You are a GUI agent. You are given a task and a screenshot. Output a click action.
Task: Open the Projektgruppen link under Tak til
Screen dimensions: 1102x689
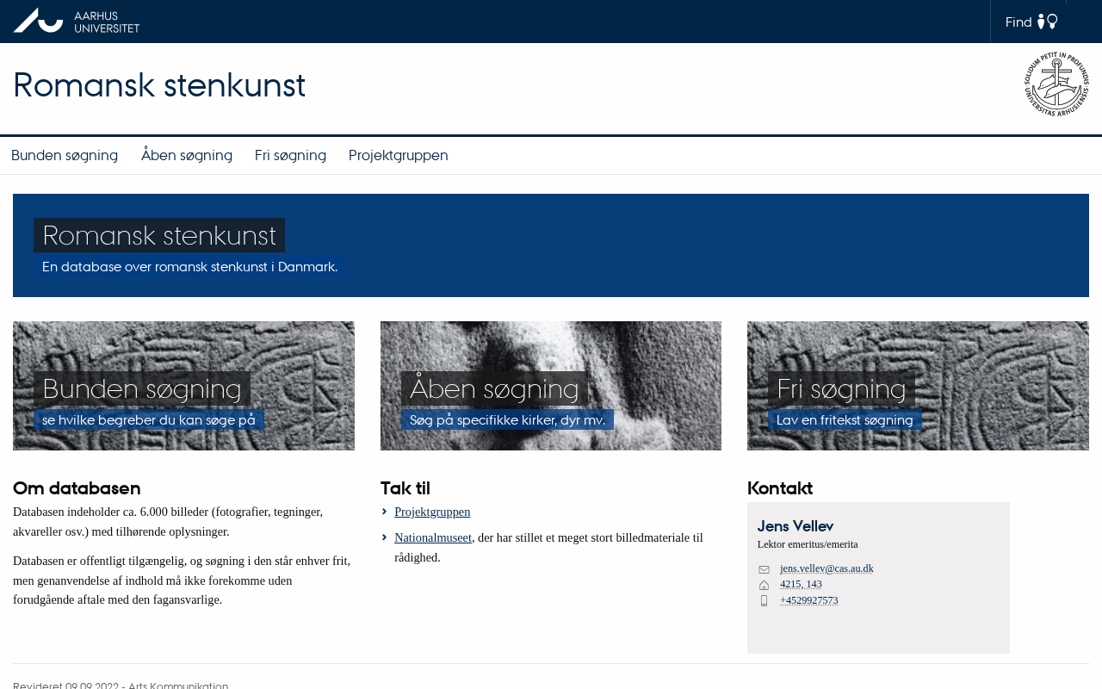(432, 512)
